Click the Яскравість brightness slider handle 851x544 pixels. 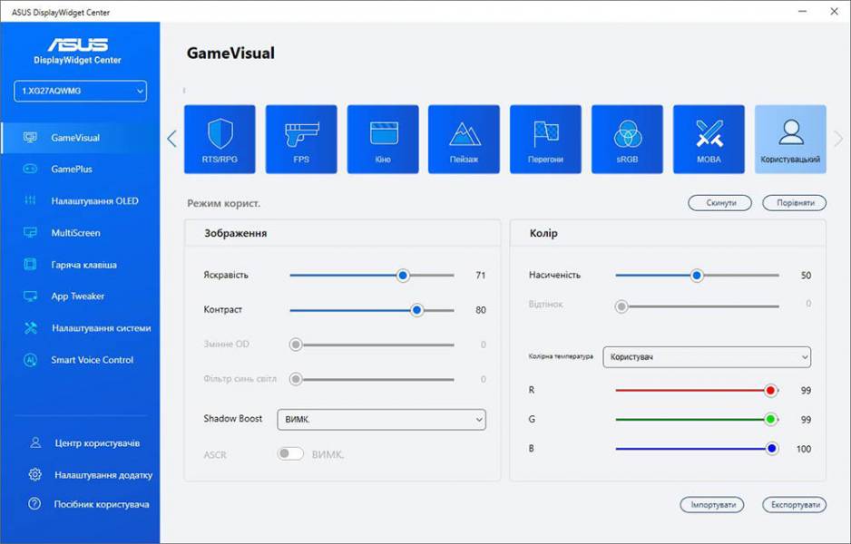(403, 275)
